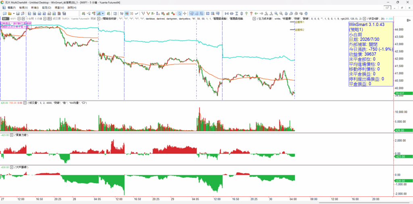
Task: Click the 買賣力道 study label
Action: 22,135
